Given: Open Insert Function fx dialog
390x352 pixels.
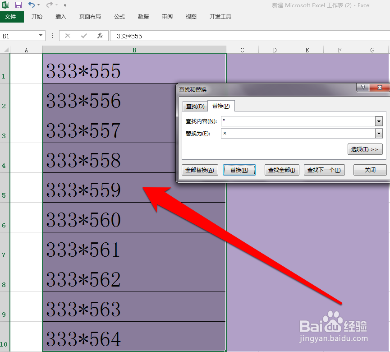Looking at the screenshot, I should (100, 36).
